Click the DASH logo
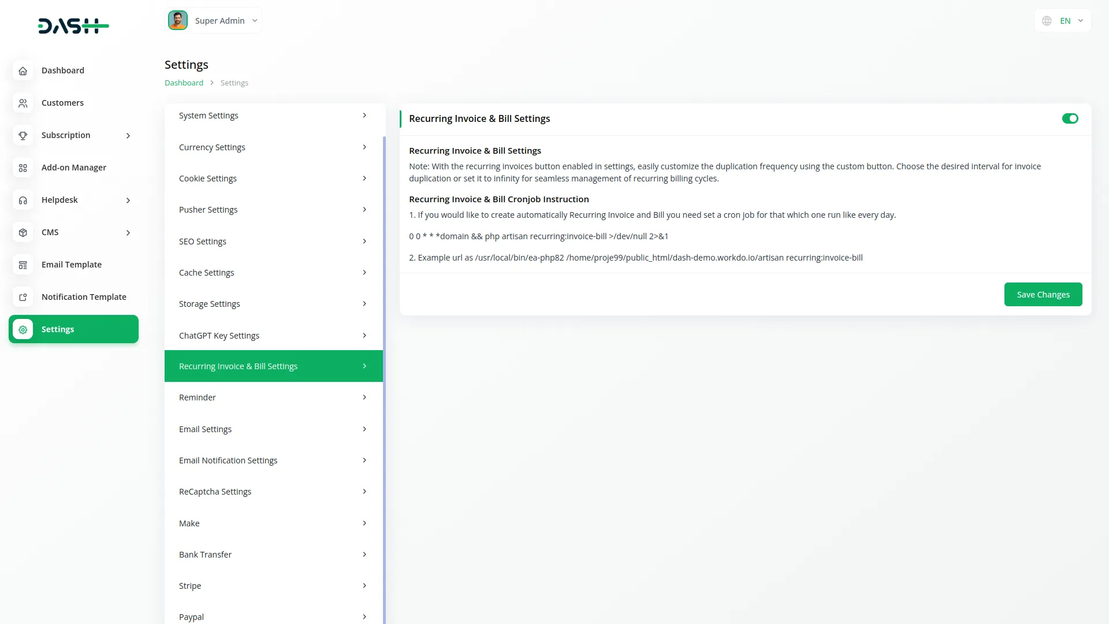Screen dimensions: 1109x624 (73, 25)
